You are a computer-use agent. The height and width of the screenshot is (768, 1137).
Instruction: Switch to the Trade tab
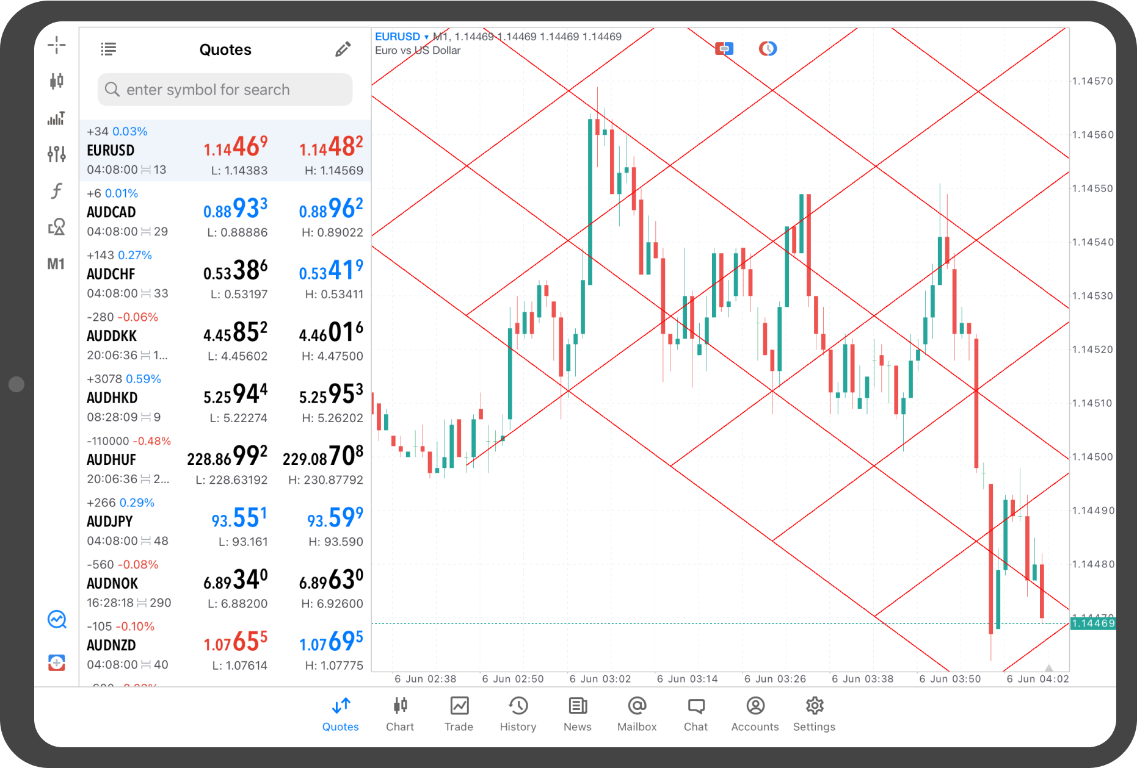pos(459,714)
